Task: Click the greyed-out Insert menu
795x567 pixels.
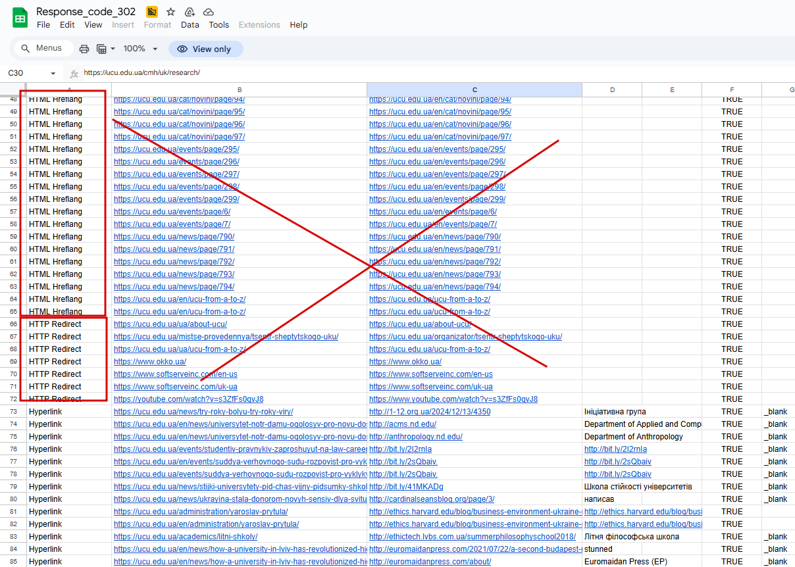Action: click(x=123, y=25)
